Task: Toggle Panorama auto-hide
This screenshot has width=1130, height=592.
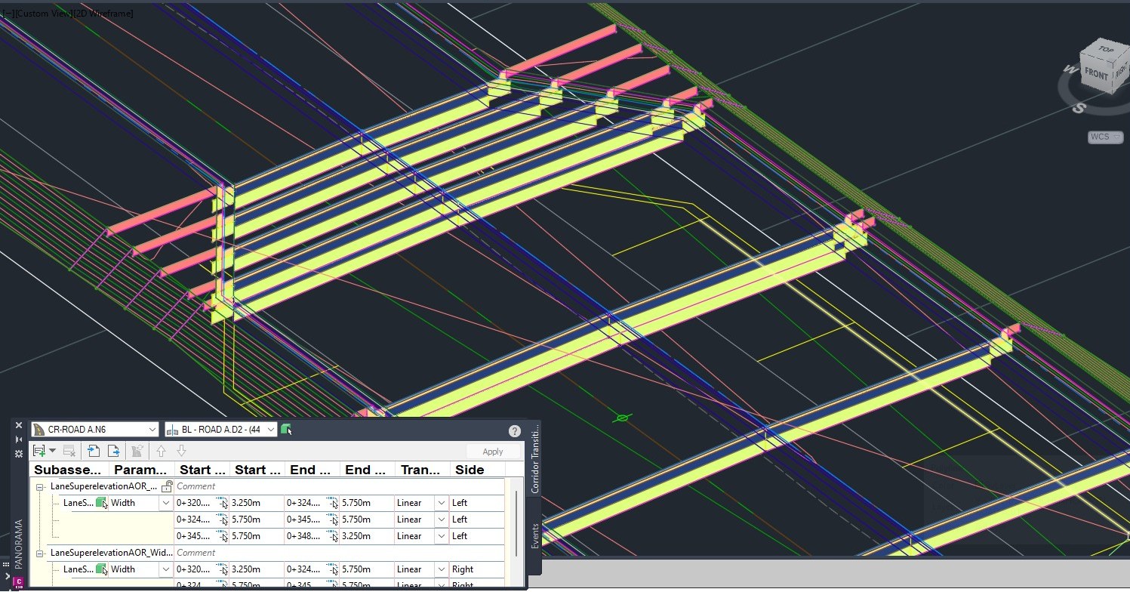Action: [x=19, y=439]
